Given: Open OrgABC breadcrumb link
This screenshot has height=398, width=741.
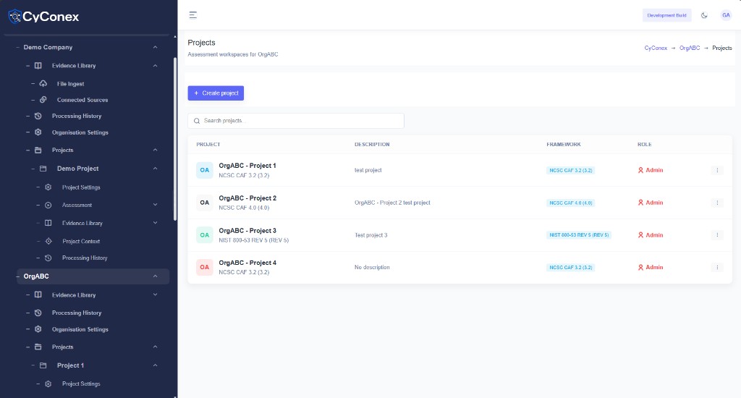Looking at the screenshot, I should point(690,48).
